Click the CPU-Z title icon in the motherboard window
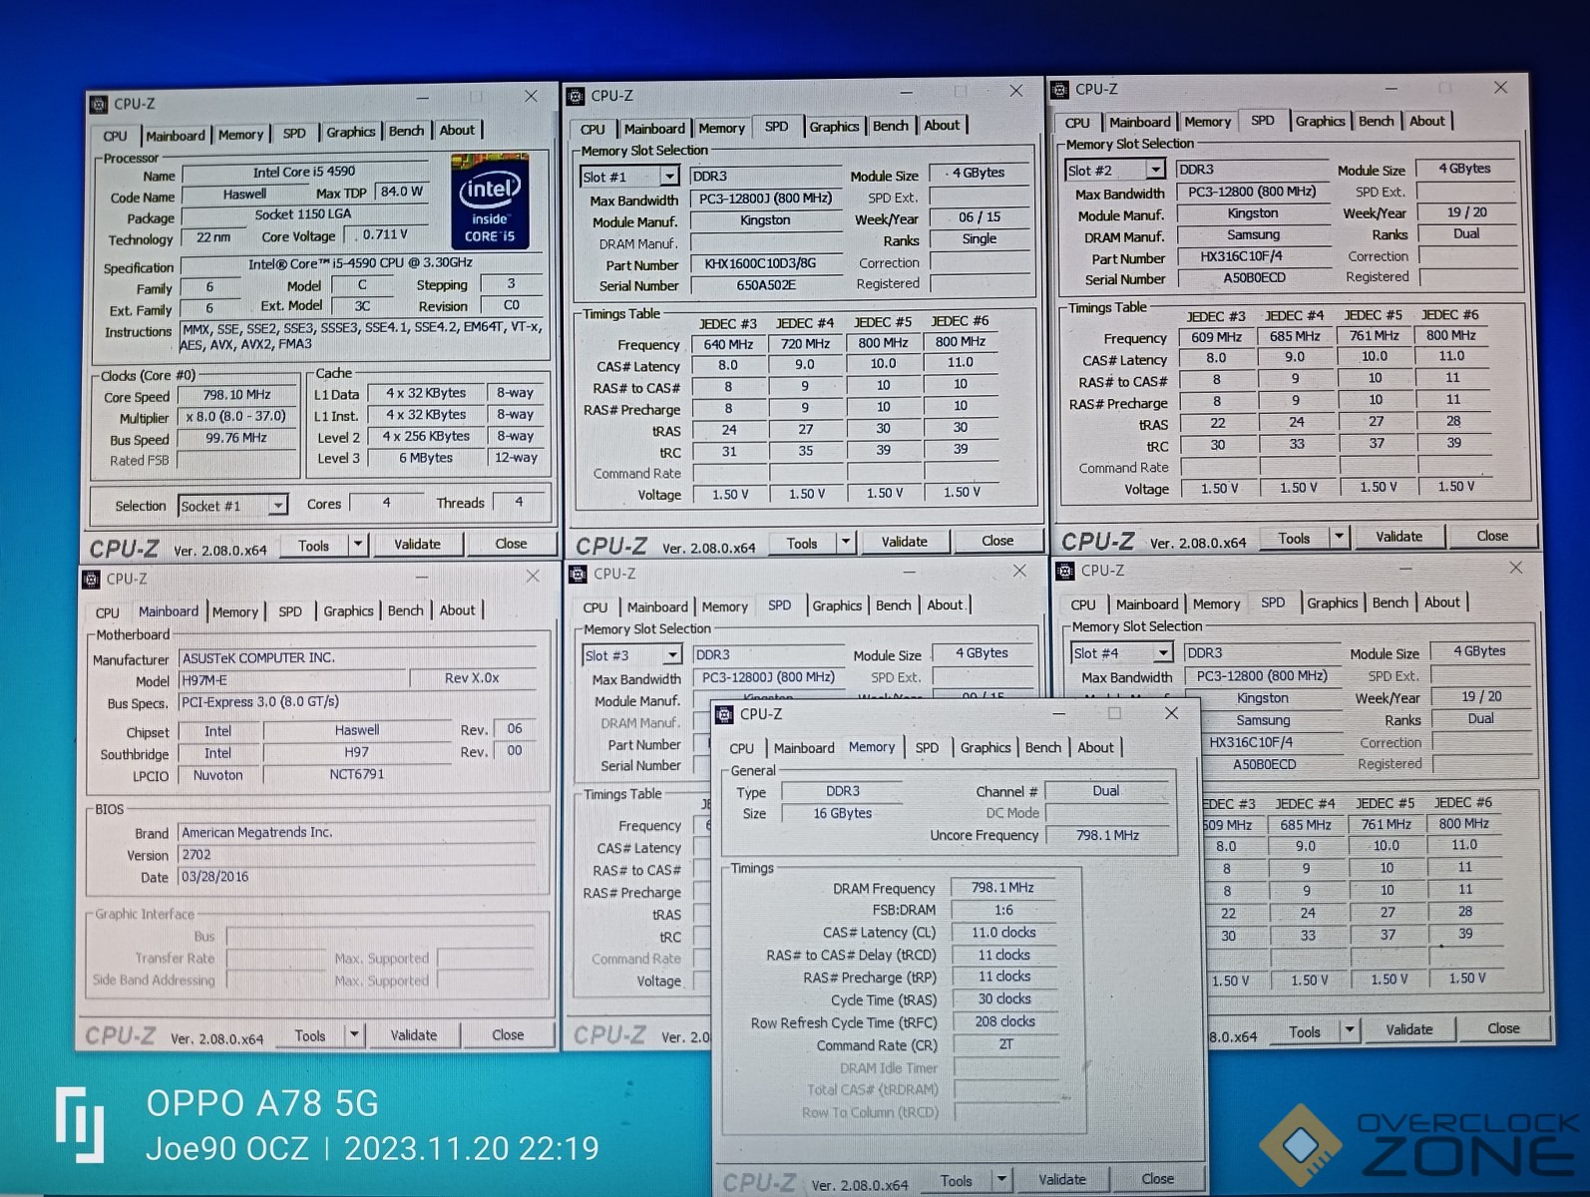Image resolution: width=1590 pixels, height=1197 pixels. 92,579
